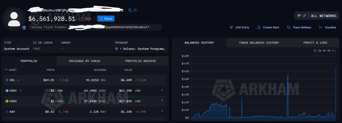Set the chart range to 1M
342x123 pixels.
point(324,50)
